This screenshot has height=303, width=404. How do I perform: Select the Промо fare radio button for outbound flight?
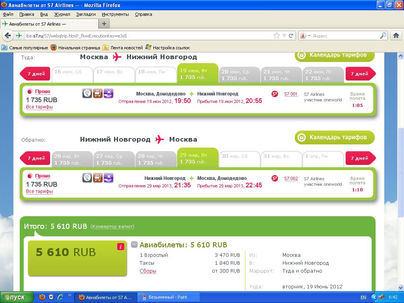click(x=30, y=92)
